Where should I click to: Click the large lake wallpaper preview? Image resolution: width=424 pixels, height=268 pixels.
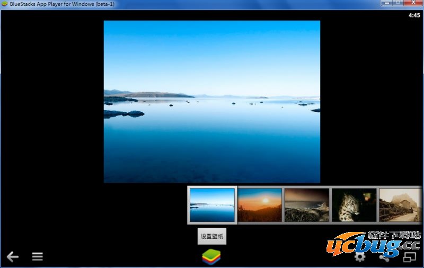tap(211, 102)
